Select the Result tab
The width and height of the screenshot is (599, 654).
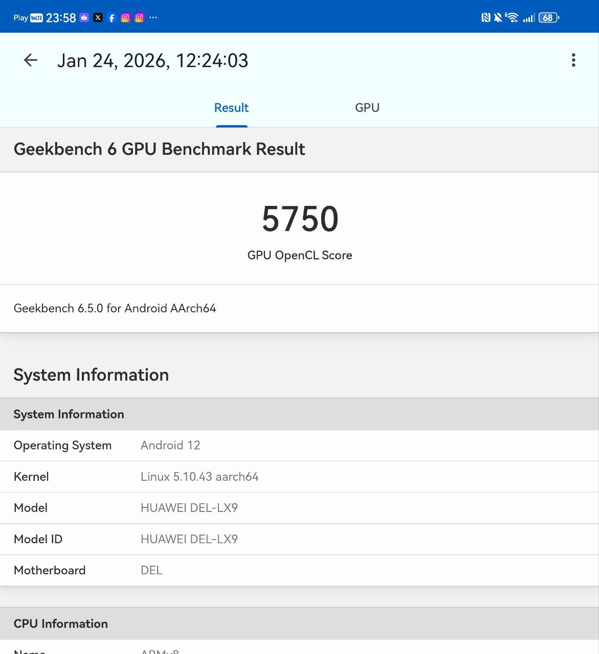(231, 108)
